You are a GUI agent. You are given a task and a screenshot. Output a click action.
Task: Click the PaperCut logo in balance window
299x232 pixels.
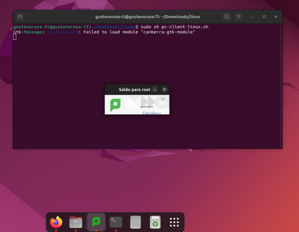tap(115, 105)
